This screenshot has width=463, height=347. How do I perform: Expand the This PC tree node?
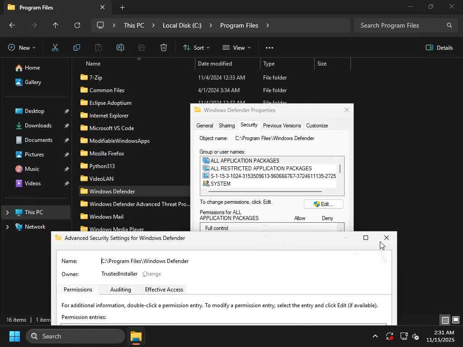coord(7,212)
